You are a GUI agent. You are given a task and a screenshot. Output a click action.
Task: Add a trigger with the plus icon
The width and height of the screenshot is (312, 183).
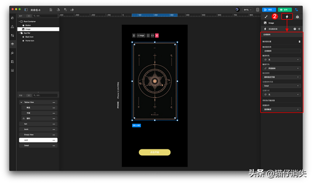[299, 29]
